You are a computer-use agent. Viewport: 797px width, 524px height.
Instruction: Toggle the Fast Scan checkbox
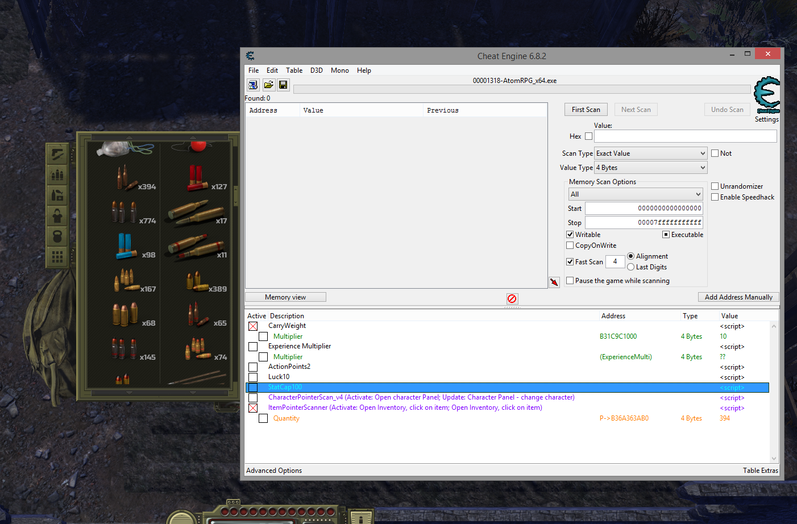click(570, 262)
